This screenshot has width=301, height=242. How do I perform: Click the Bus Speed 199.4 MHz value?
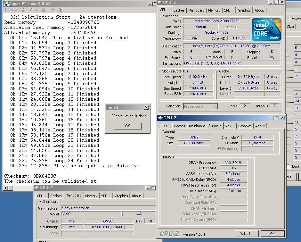point(198,88)
